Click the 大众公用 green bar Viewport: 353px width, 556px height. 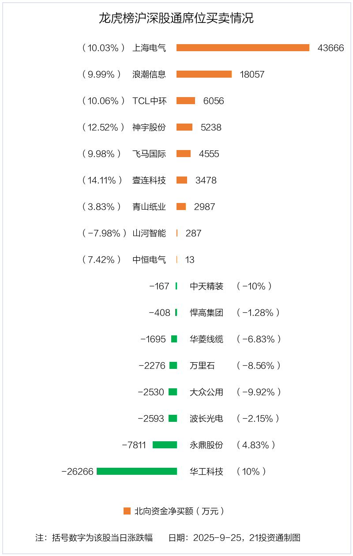173,392
